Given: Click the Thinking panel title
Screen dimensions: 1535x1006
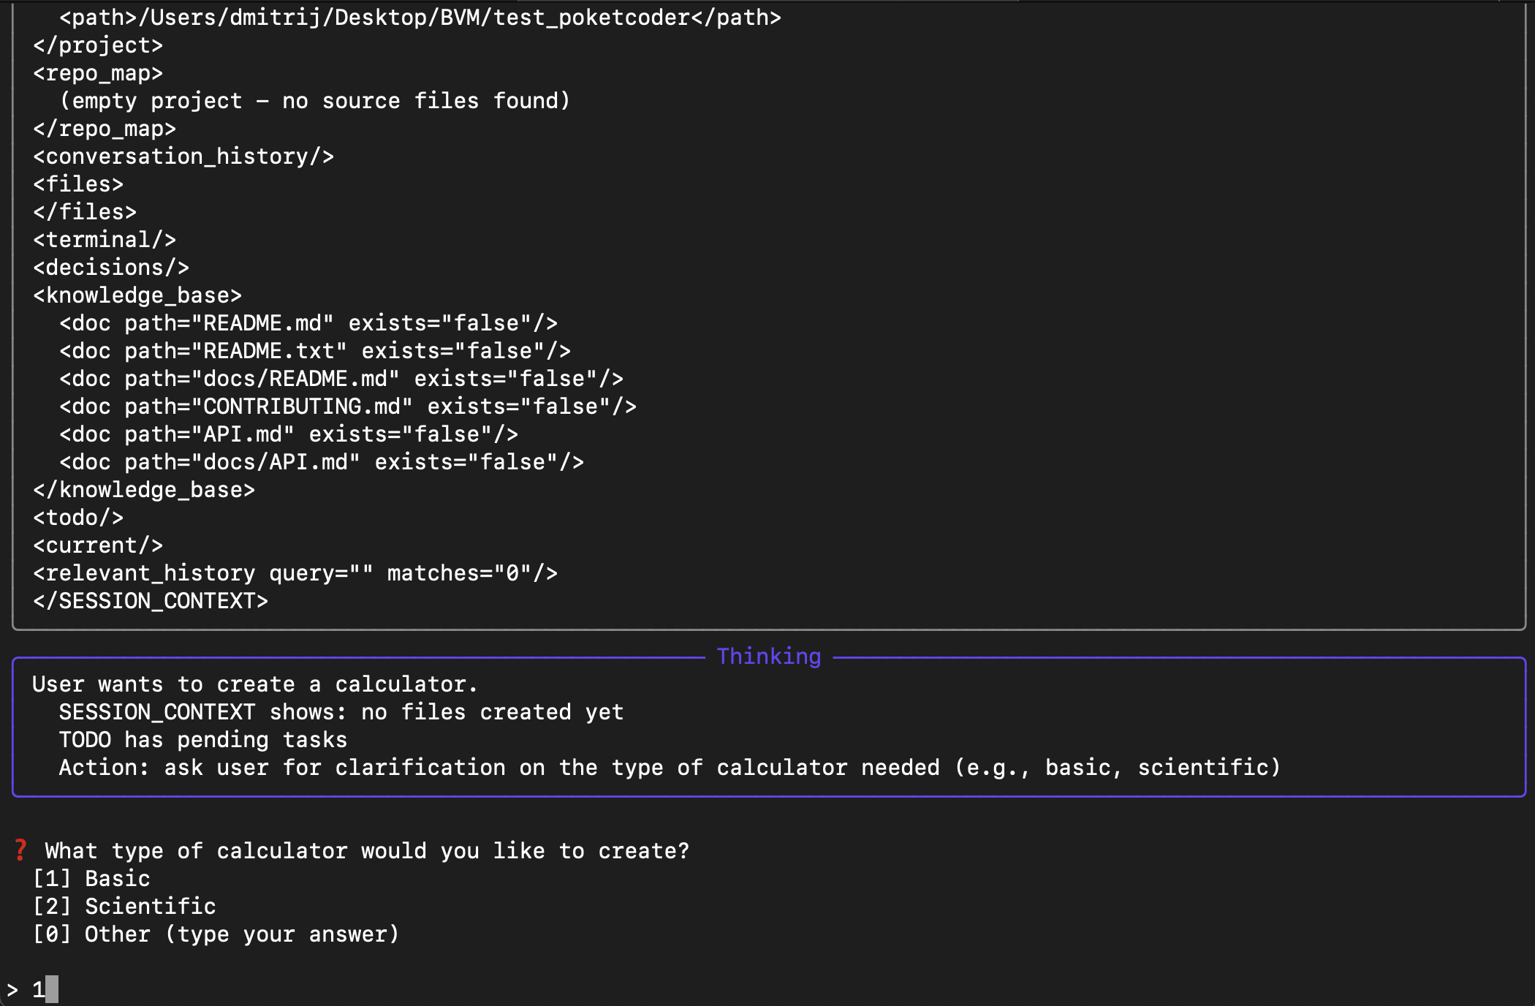Looking at the screenshot, I should coord(769,657).
